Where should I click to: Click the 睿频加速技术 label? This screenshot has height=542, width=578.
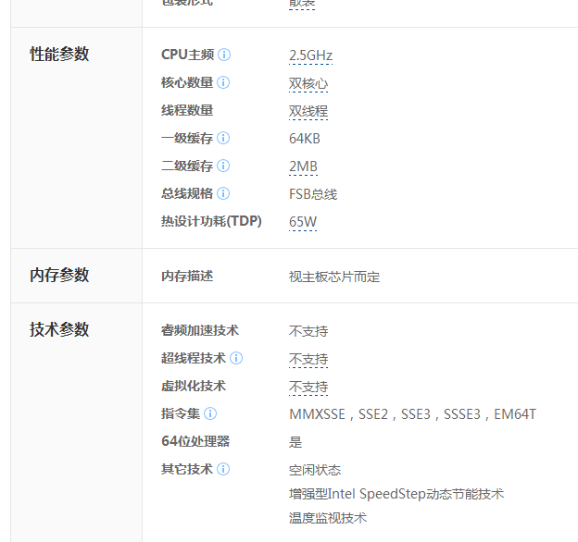click(x=200, y=330)
